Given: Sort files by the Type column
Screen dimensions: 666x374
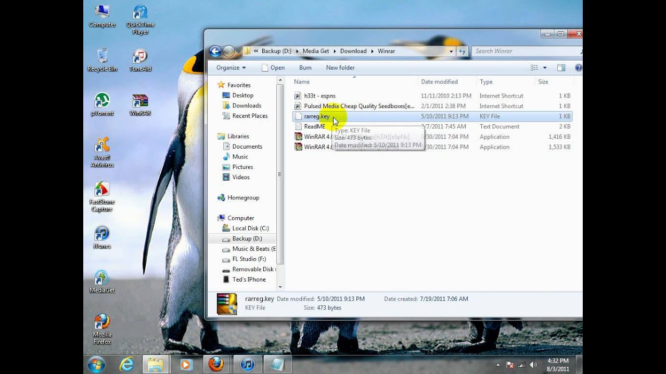Looking at the screenshot, I should [506, 82].
